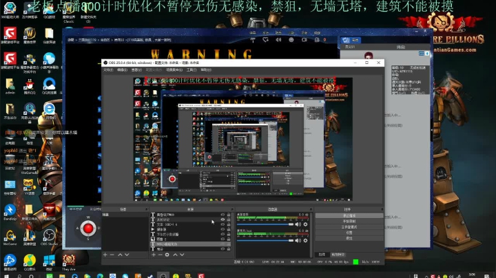
Task: Mute the 麦克风/Aux mixer channel
Action: [298, 240]
